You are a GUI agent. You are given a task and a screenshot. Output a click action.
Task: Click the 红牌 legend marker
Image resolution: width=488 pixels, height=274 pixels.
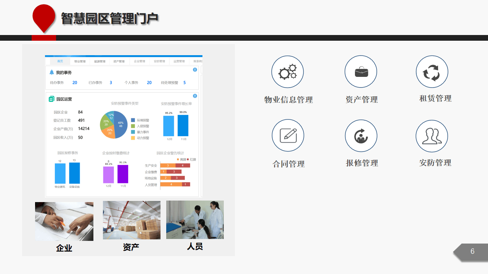[x=188, y=159]
